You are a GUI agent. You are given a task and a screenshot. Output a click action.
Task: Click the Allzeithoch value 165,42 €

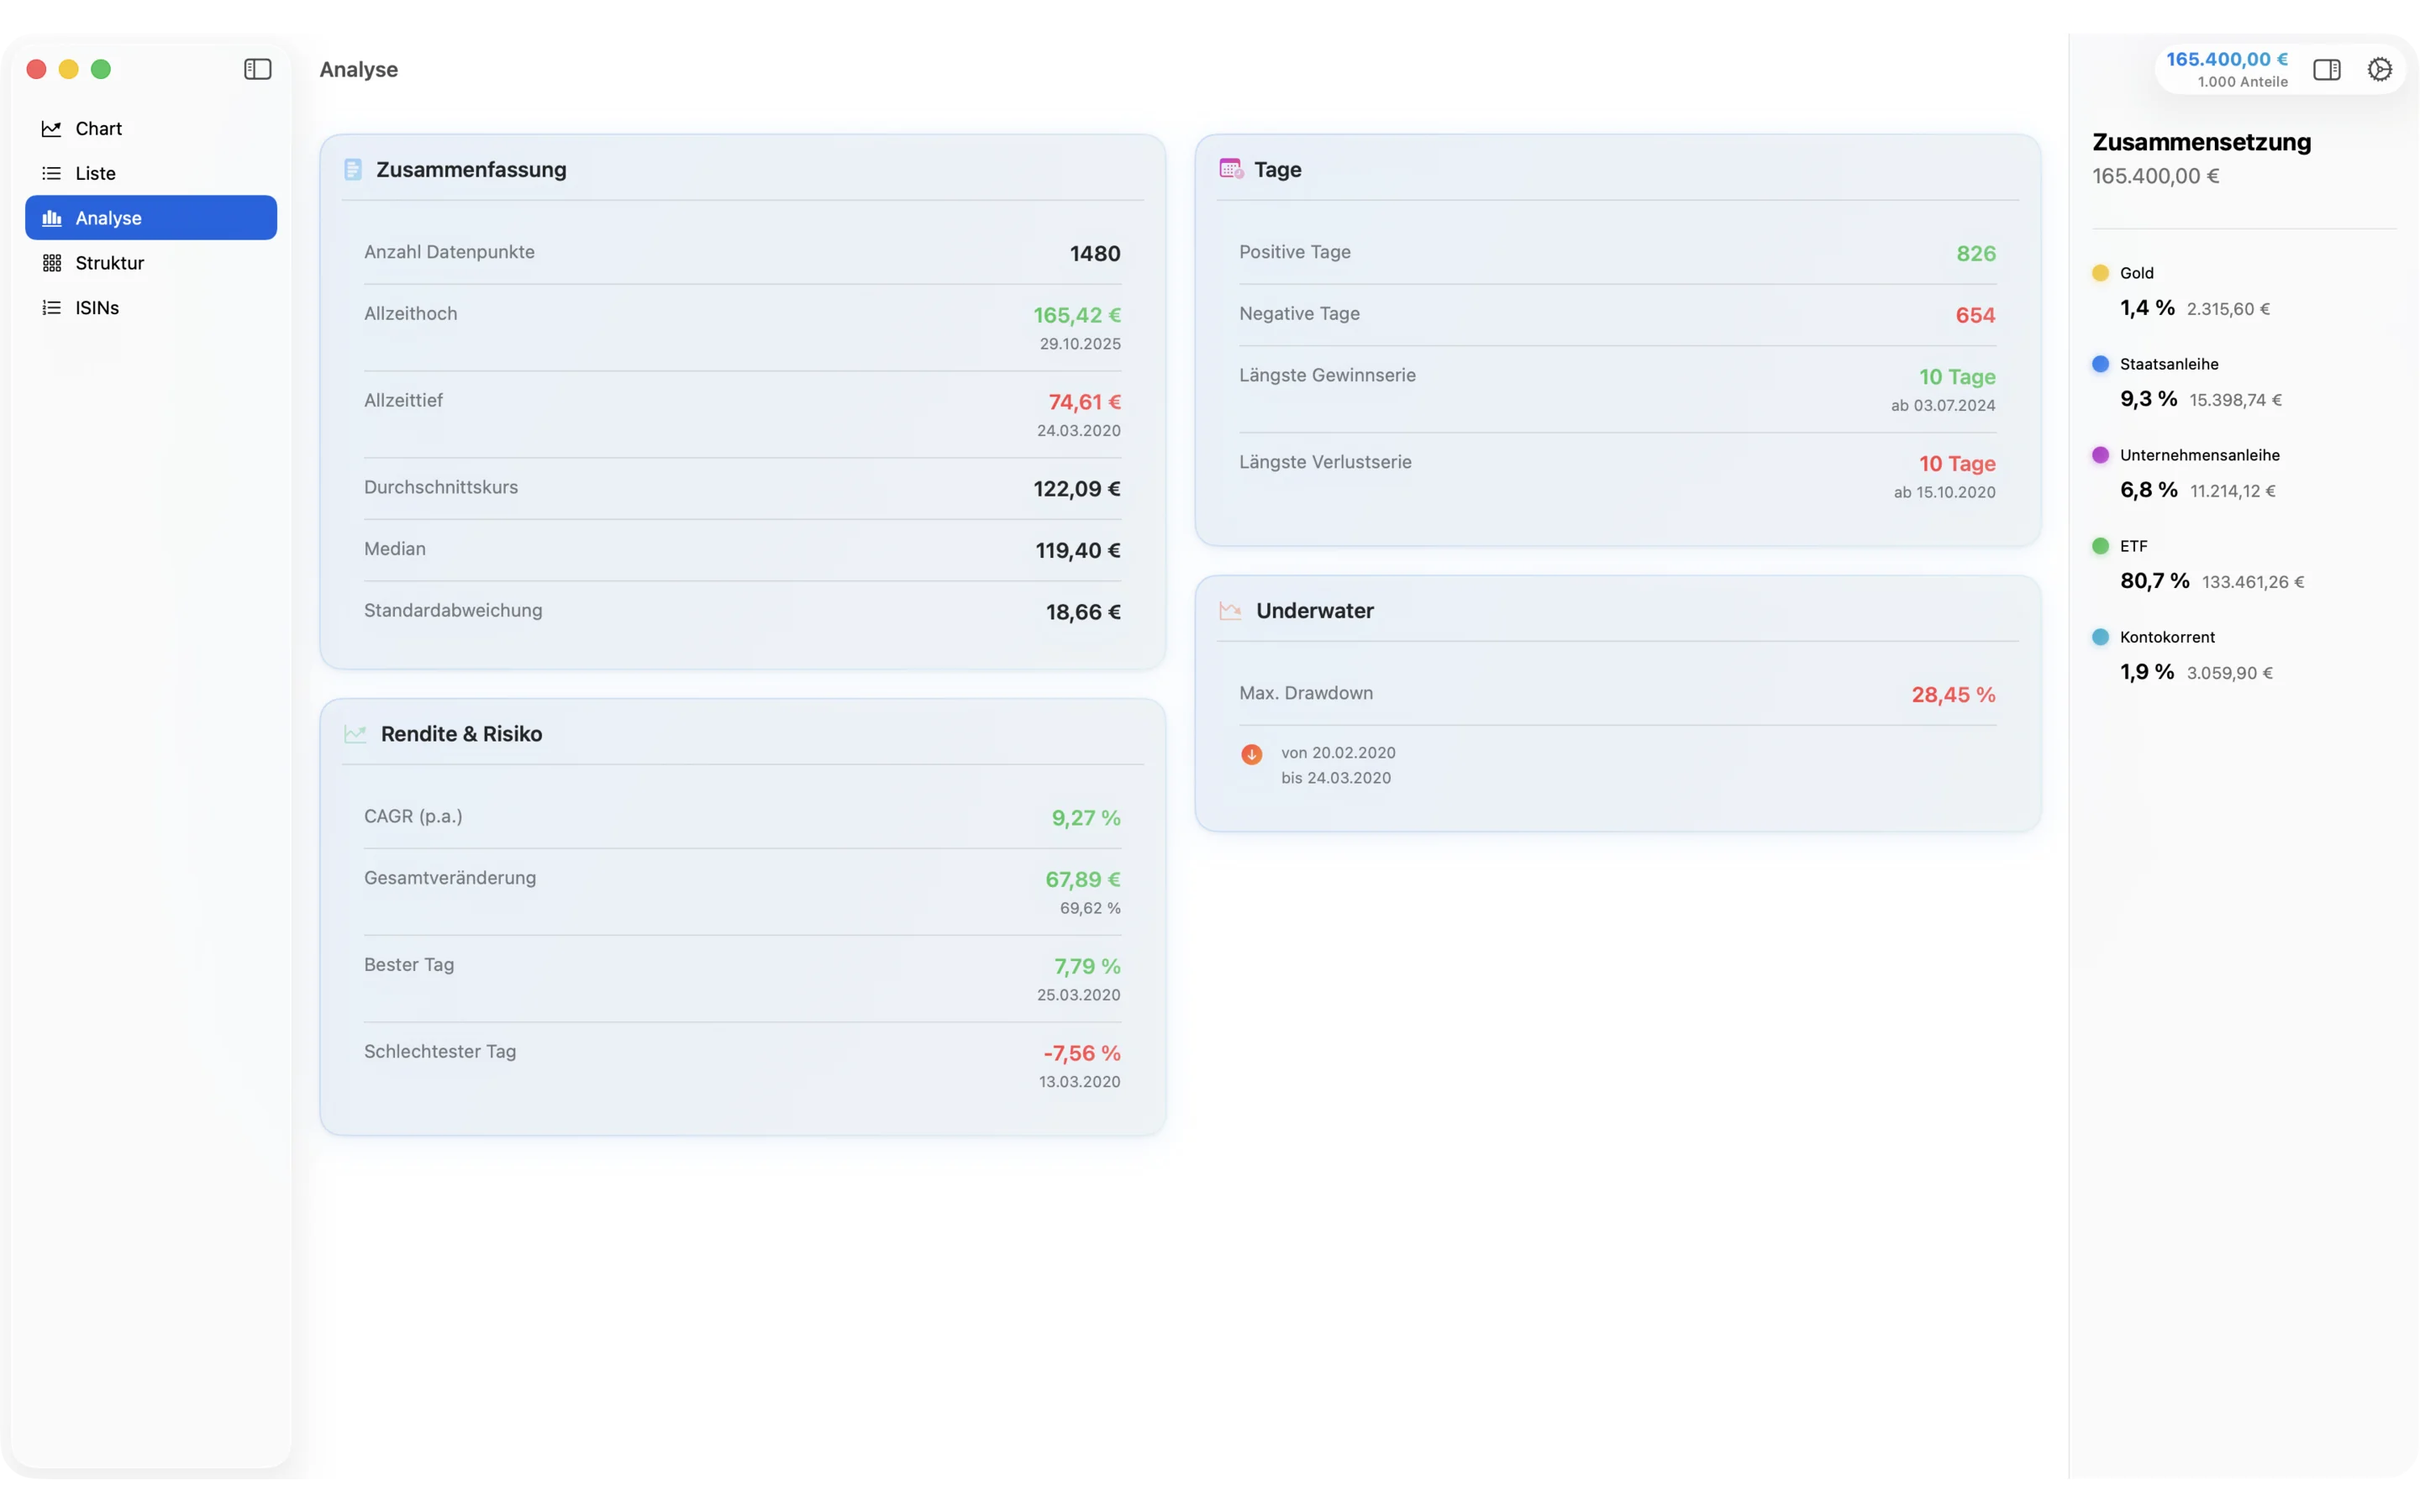pos(1076,314)
